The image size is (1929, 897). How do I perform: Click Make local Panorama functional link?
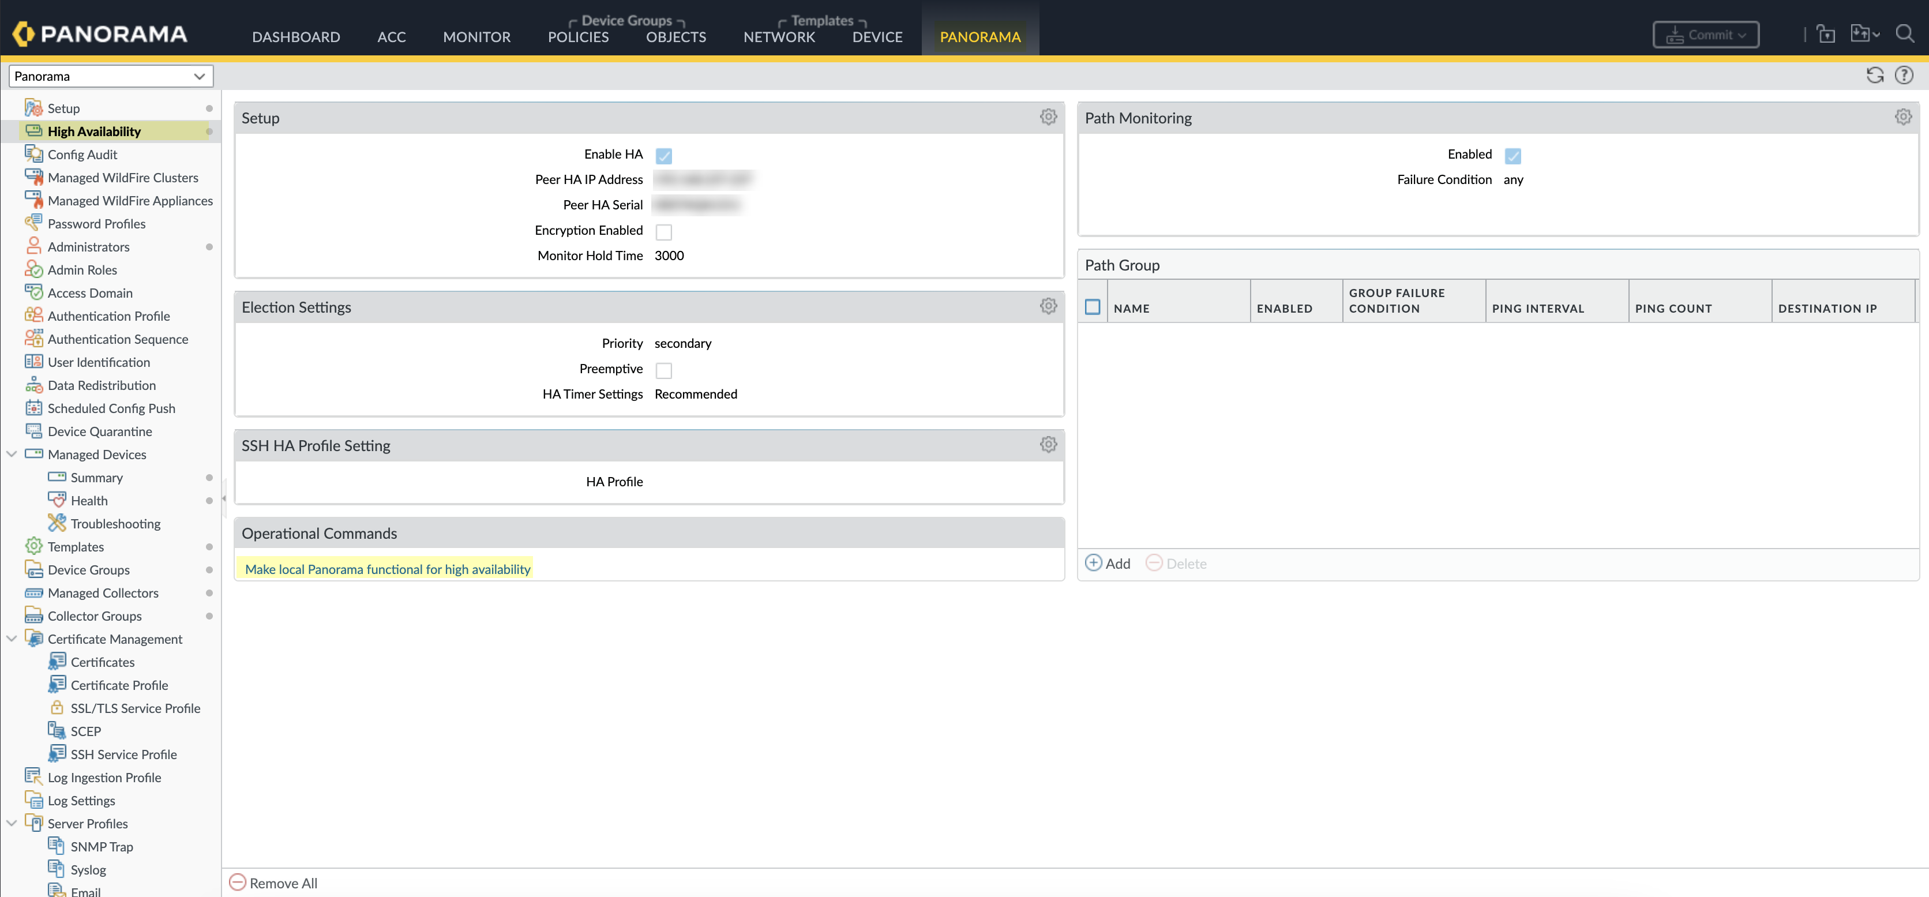click(387, 569)
